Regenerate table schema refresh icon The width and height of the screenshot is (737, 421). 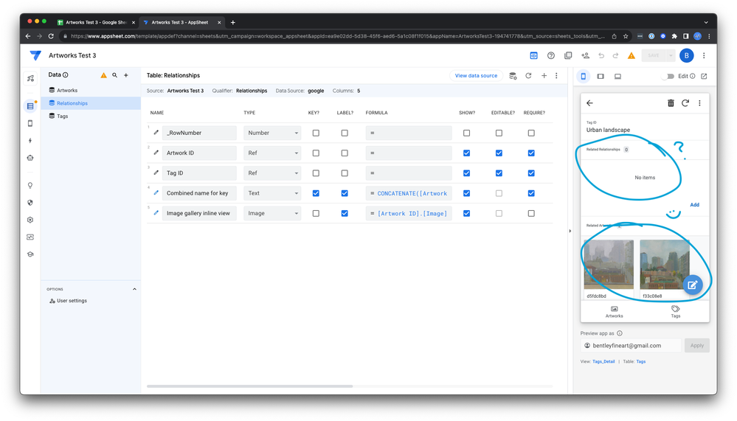(528, 76)
